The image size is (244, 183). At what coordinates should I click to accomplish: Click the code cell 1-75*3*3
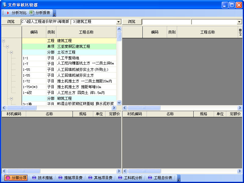(34, 87)
